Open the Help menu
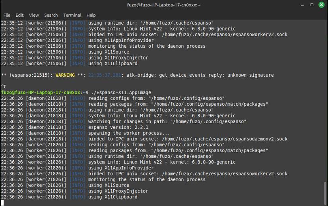This screenshot has width=328, height=206. click(91, 15)
